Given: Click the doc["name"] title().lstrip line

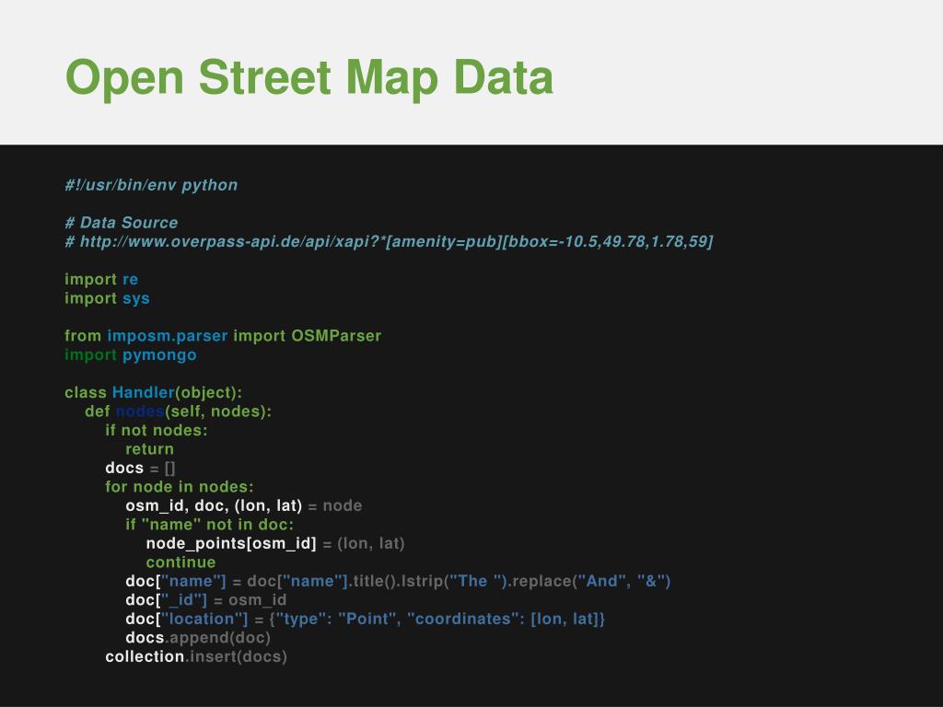Looking at the screenshot, I should point(398,582).
